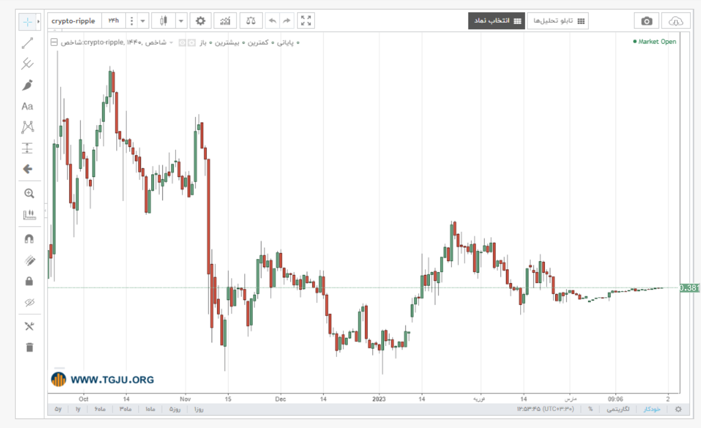Image resolution: width=701 pixels, height=428 pixels.
Task: Save chart to cloud icon
Action: [x=676, y=21]
